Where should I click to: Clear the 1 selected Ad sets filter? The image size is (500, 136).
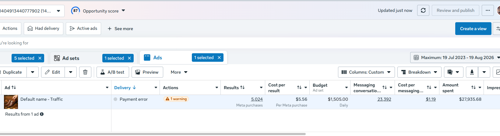pyautogui.click(x=129, y=58)
